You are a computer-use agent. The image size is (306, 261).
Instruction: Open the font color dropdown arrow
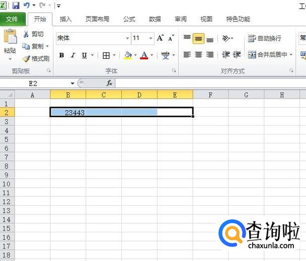pos(151,55)
